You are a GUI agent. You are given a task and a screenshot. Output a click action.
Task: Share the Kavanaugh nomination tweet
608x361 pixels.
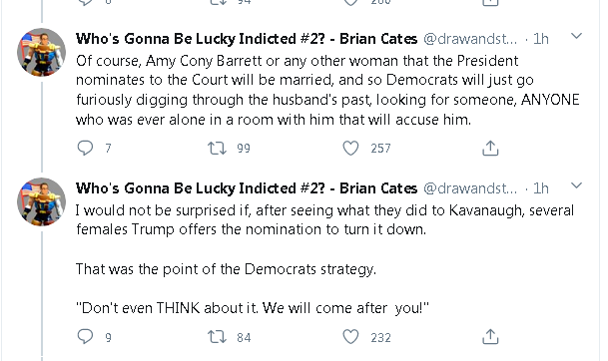[490, 337]
